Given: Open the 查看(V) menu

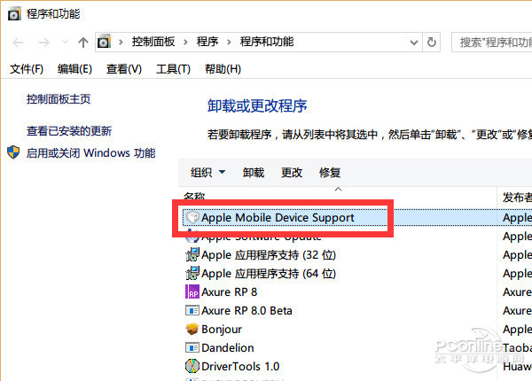Looking at the screenshot, I should pyautogui.click(x=124, y=69).
